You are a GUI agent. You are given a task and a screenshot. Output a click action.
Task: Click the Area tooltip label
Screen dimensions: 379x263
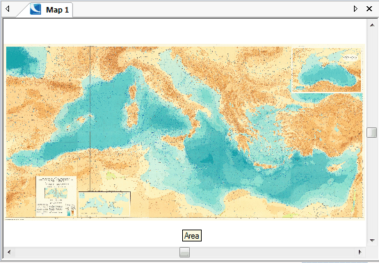coord(192,236)
